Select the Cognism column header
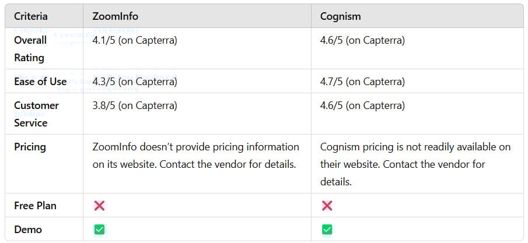The width and height of the screenshot is (528, 243). (340, 16)
